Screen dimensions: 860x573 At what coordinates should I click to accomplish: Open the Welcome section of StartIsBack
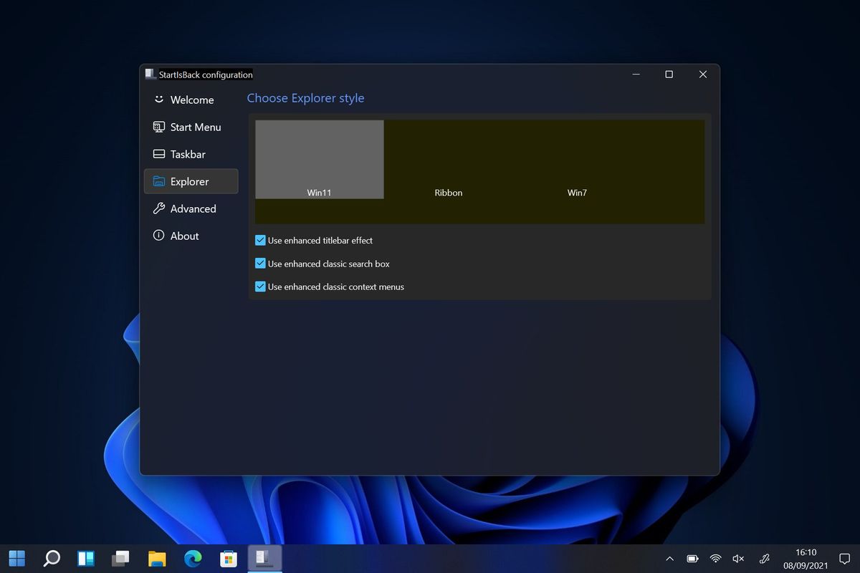point(191,100)
